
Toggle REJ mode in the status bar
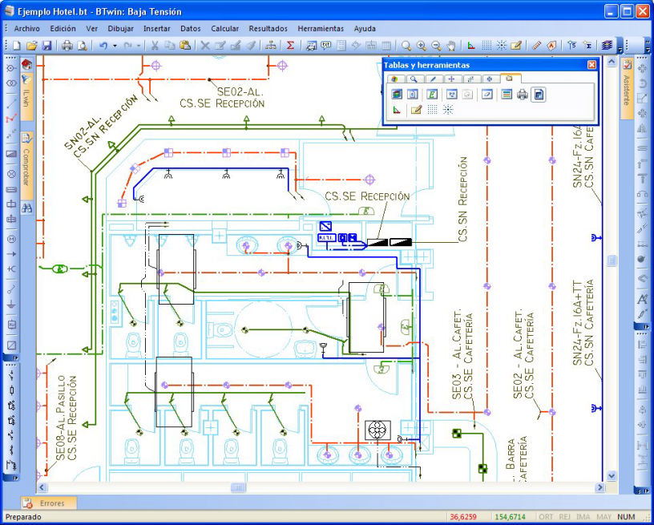click(565, 517)
